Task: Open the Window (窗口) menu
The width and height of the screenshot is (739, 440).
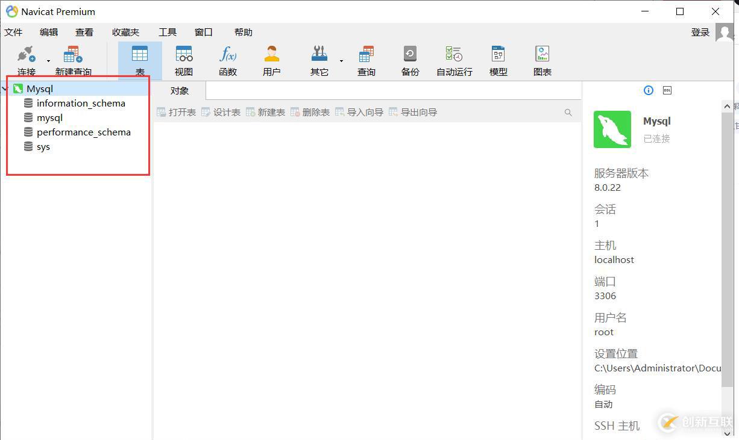Action: click(x=204, y=33)
